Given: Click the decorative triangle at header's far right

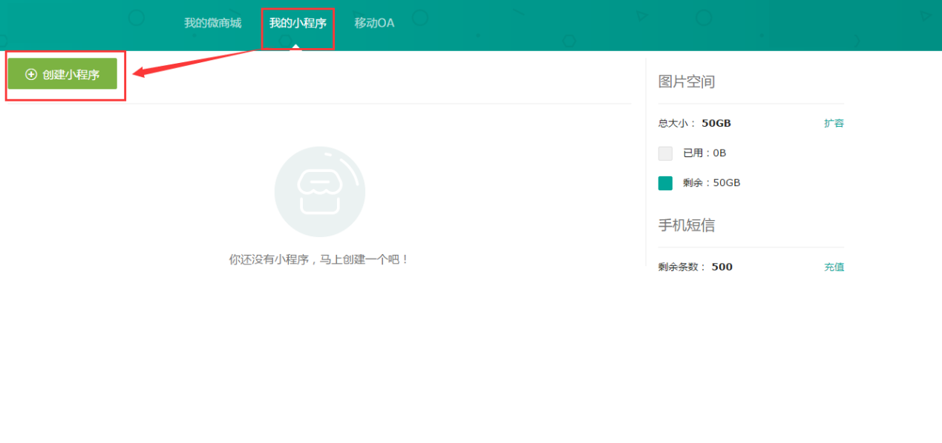Looking at the screenshot, I should (925, 16).
